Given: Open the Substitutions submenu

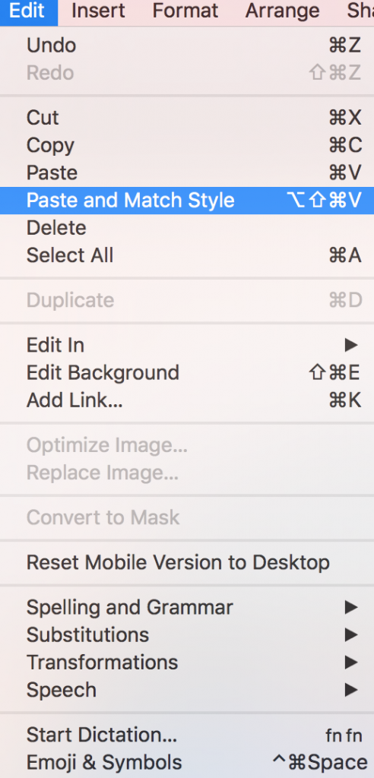Looking at the screenshot, I should click(187, 634).
